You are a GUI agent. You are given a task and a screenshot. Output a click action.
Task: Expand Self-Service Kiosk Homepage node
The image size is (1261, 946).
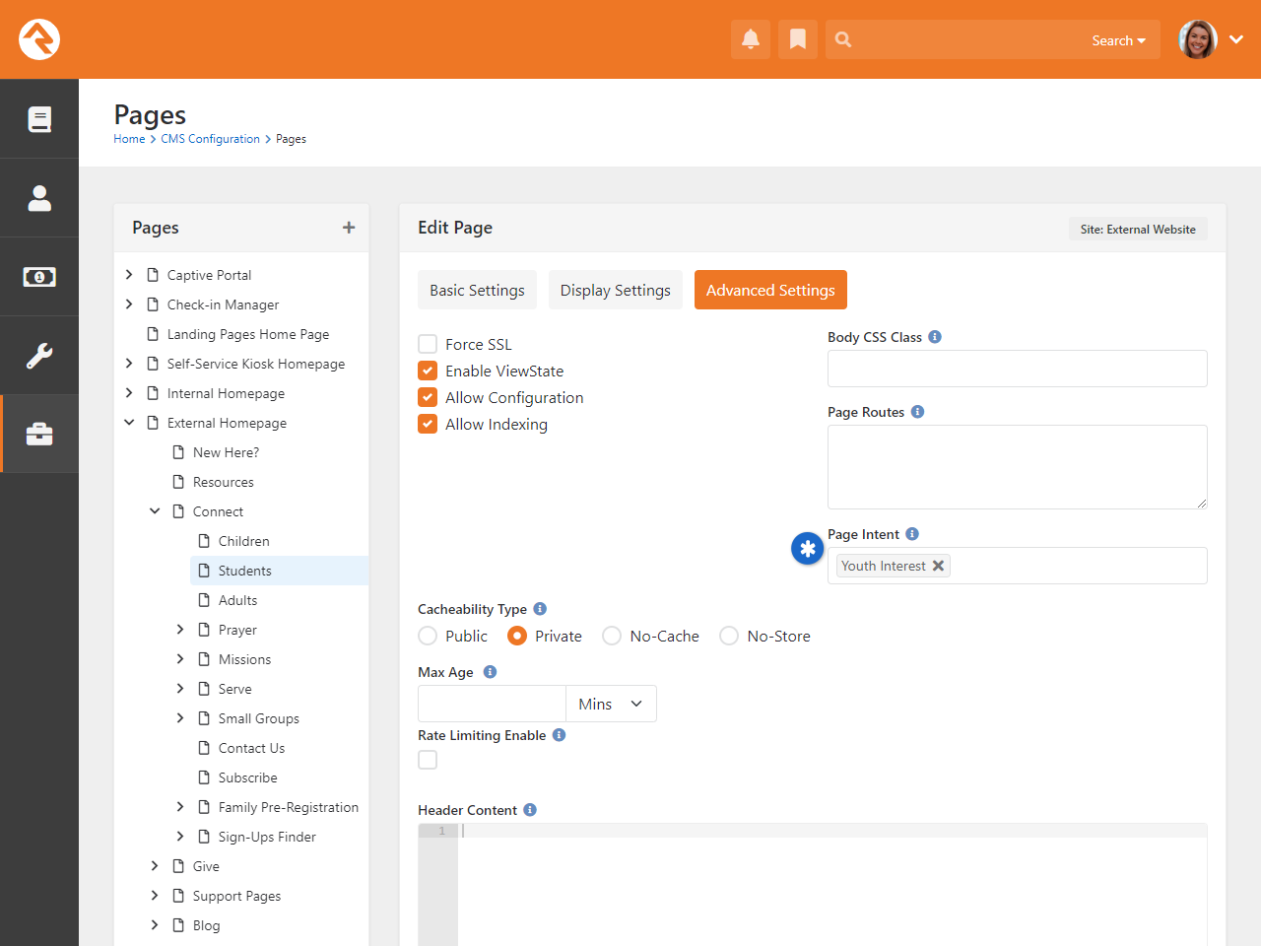click(129, 364)
